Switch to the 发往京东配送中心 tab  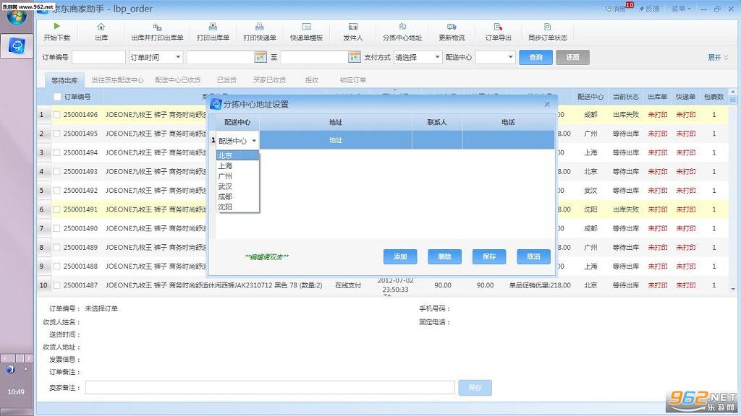pyautogui.click(x=117, y=80)
